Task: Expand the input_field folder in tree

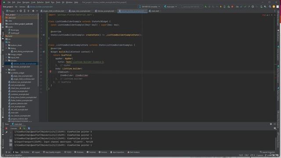Action: click(x=7, y=57)
